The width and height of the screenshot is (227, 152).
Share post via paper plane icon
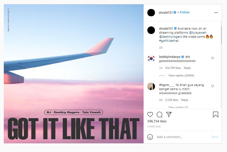point(169,114)
